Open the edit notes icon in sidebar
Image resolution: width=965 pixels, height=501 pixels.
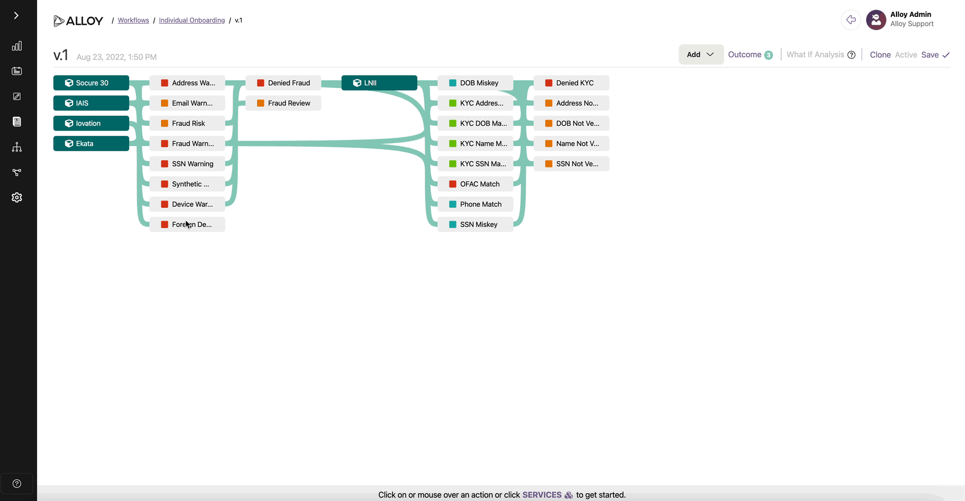[17, 97]
